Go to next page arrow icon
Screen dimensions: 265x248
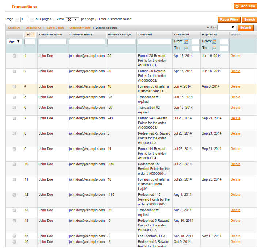click(x=32, y=20)
